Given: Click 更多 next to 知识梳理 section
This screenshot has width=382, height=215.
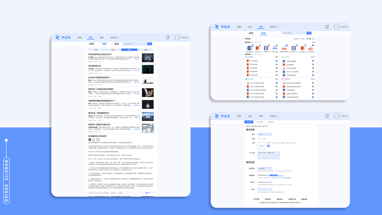Looking at the screenshot, I should pyautogui.click(x=313, y=57).
